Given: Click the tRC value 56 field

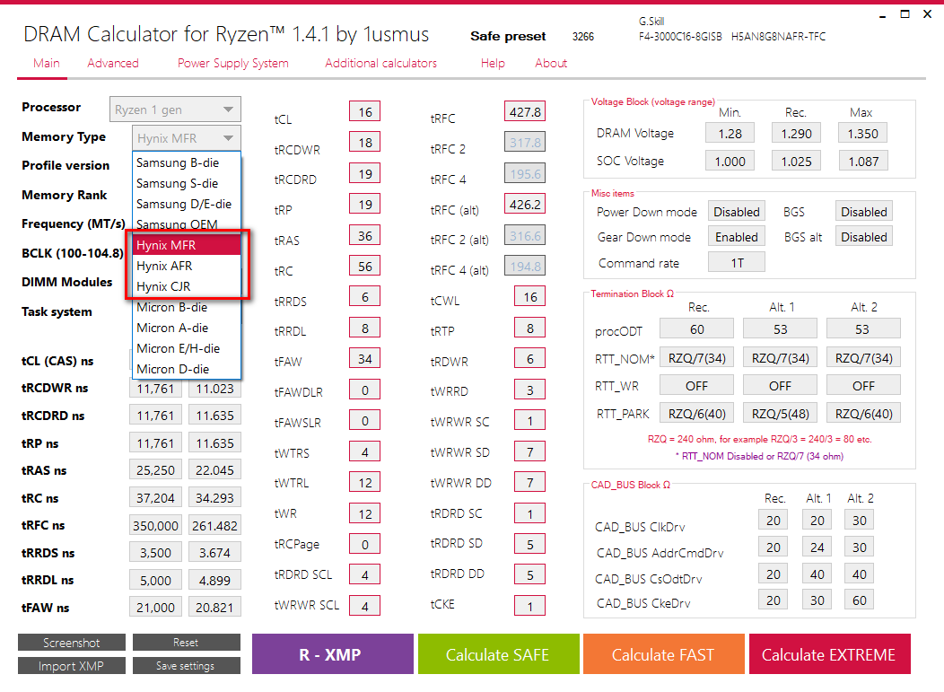Looking at the screenshot, I should (365, 267).
